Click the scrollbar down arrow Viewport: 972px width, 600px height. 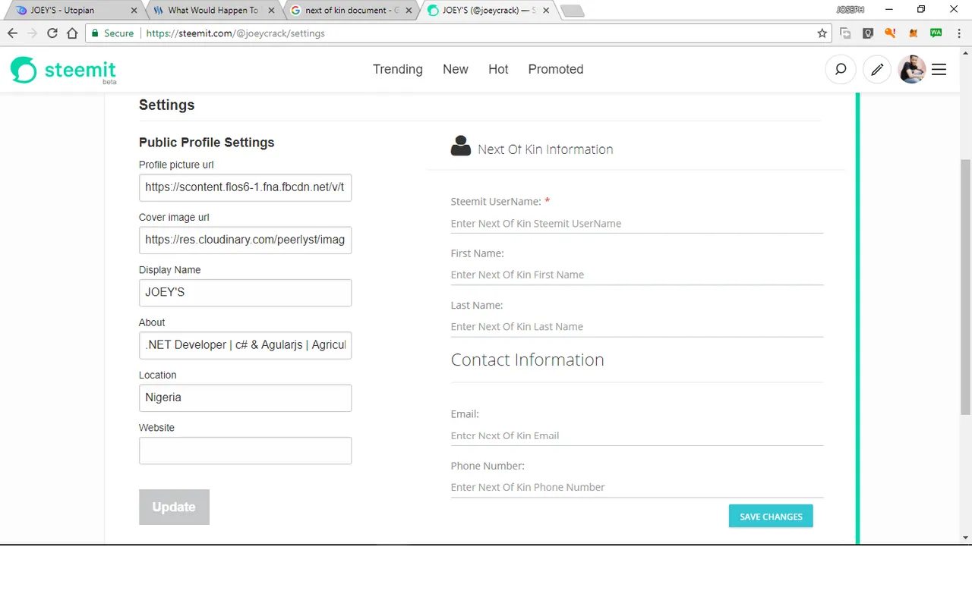pos(966,538)
